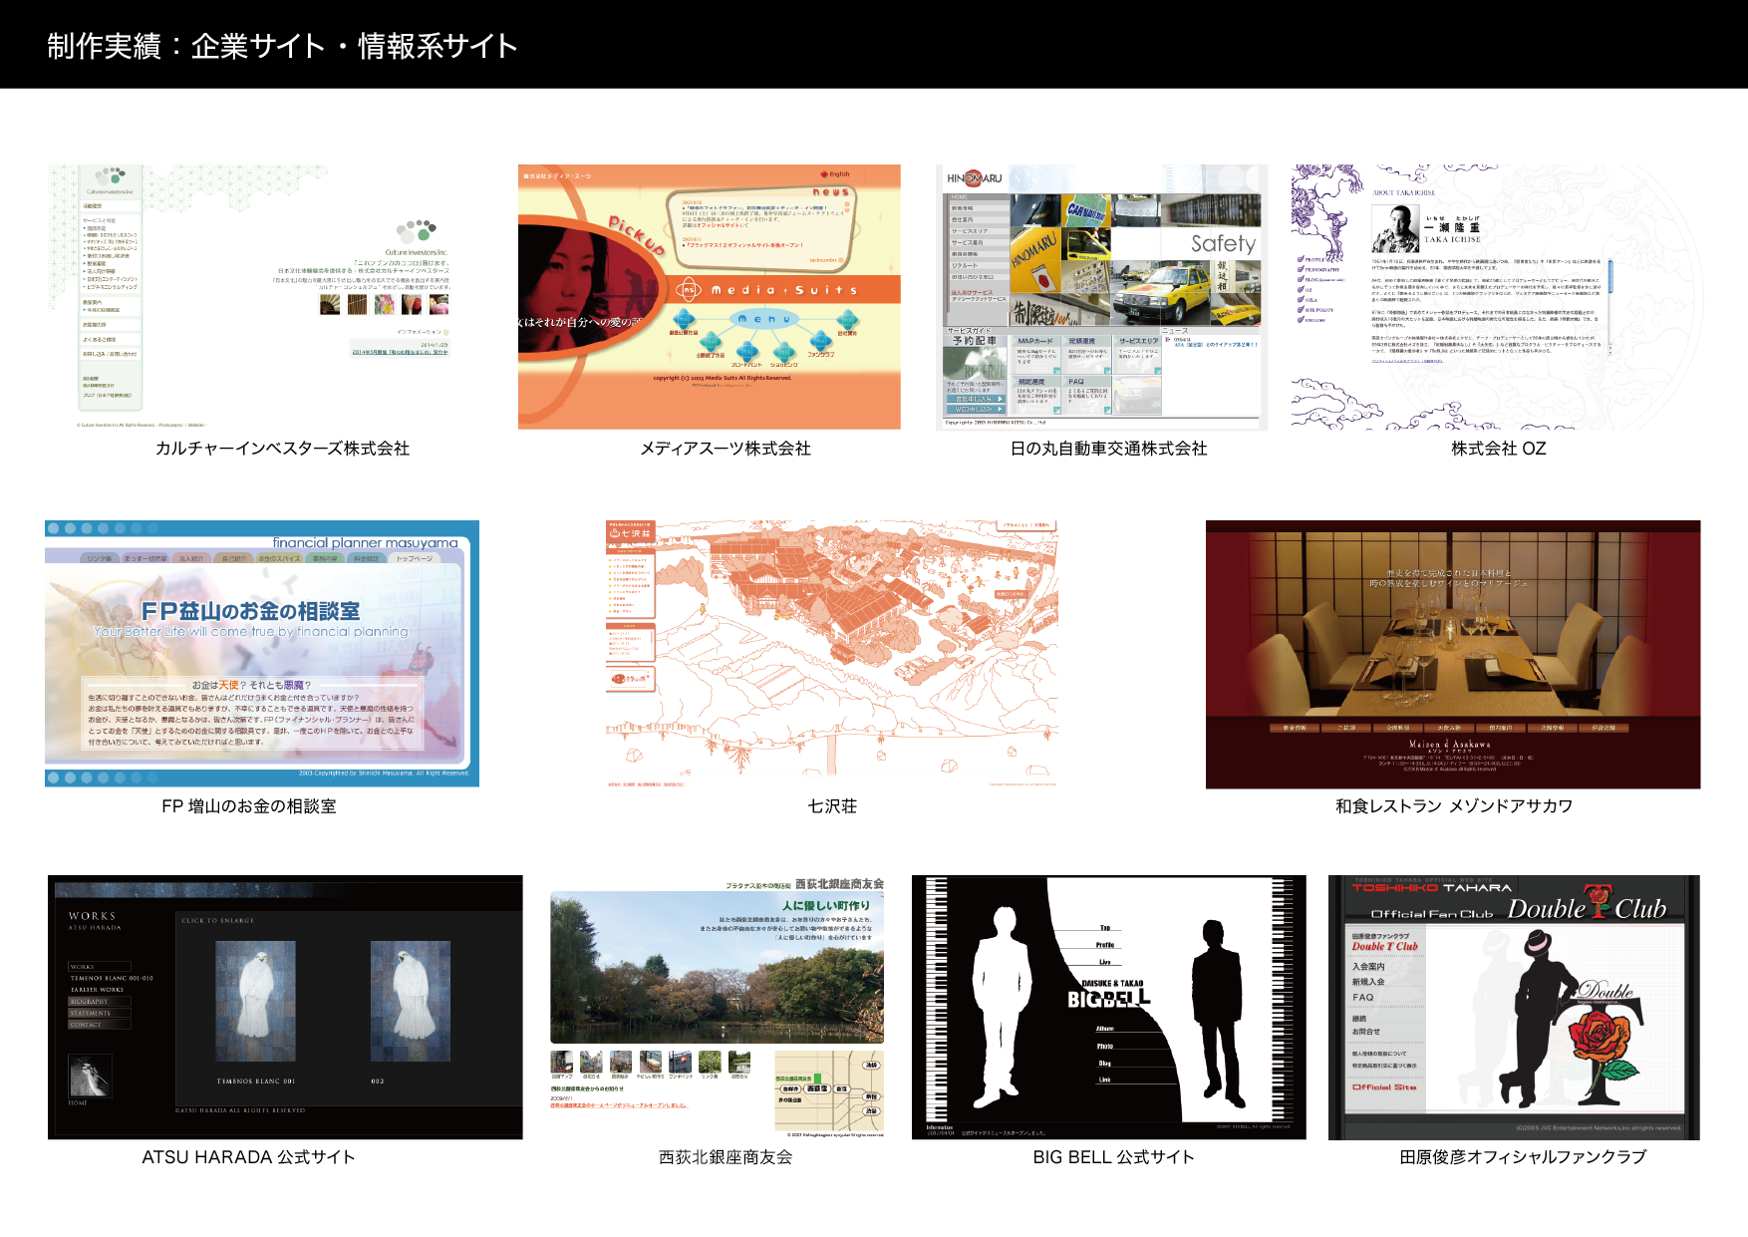The image size is (1748, 1237).
Task: Switch to the トップページ tab on FP Masuyama site
Action: click(x=416, y=558)
